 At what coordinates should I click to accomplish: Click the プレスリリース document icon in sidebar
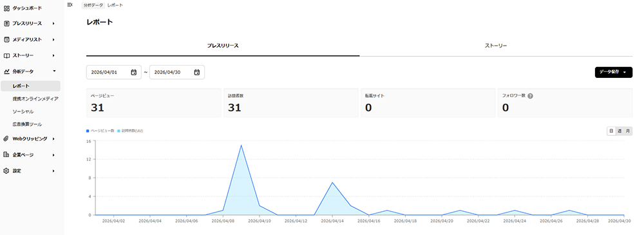tap(6, 24)
